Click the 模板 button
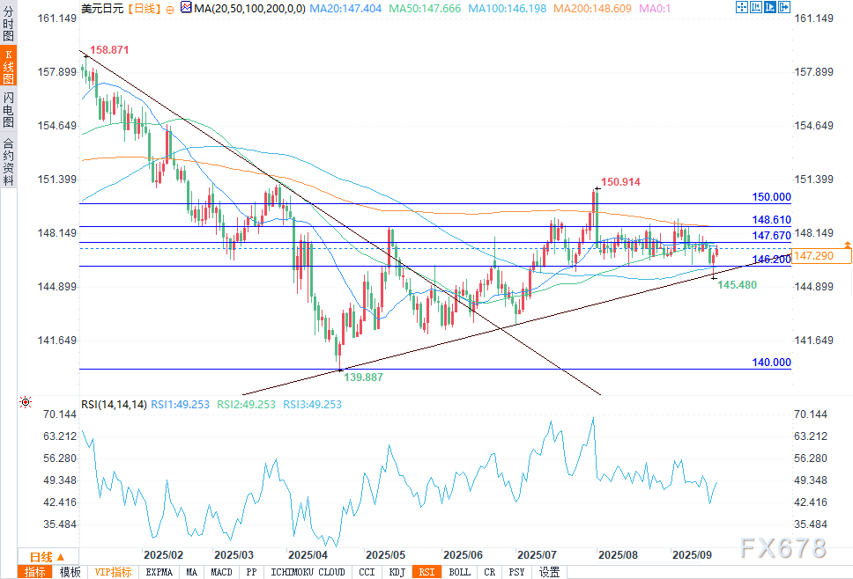Image resolution: width=853 pixels, height=579 pixels. (x=70, y=572)
